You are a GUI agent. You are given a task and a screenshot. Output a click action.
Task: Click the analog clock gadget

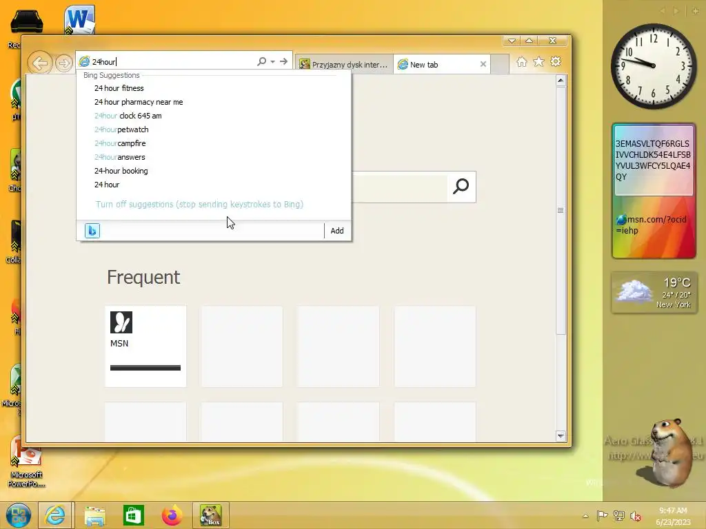(654, 65)
